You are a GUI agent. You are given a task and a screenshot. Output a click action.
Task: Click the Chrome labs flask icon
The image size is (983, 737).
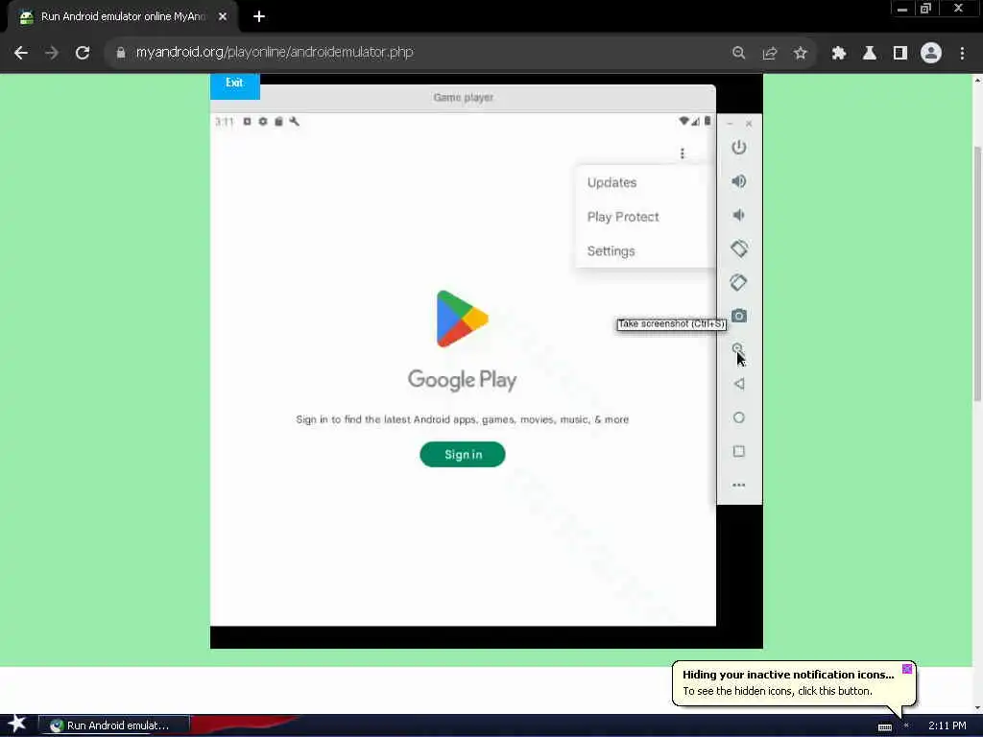tap(870, 53)
